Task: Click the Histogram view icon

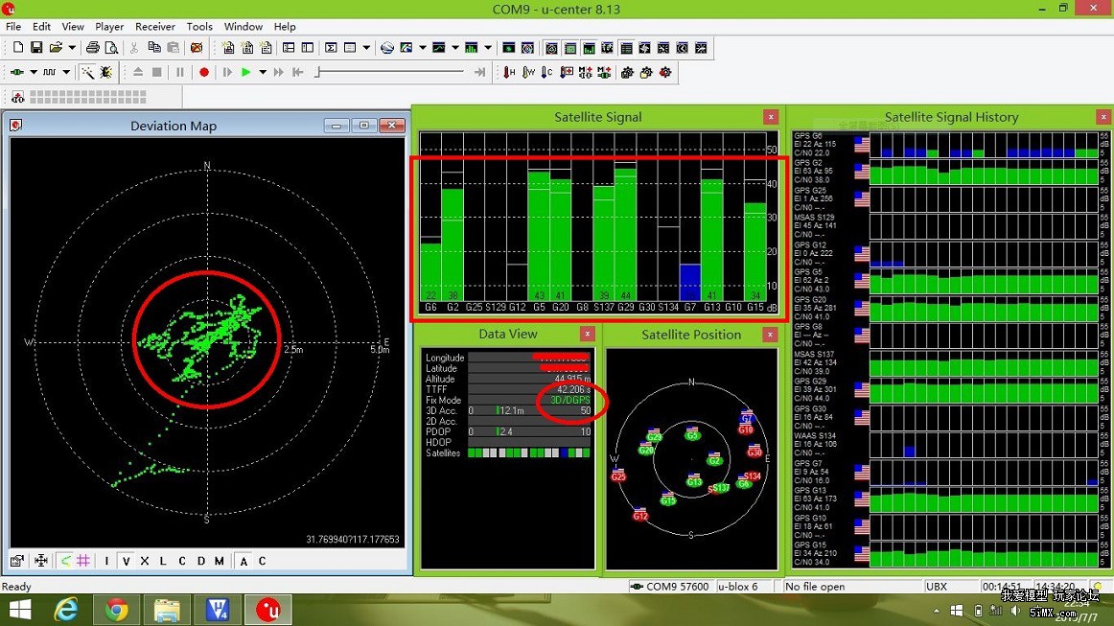Action: click(x=471, y=48)
